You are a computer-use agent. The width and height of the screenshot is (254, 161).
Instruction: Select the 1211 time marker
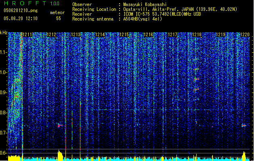[x=27, y=35]
